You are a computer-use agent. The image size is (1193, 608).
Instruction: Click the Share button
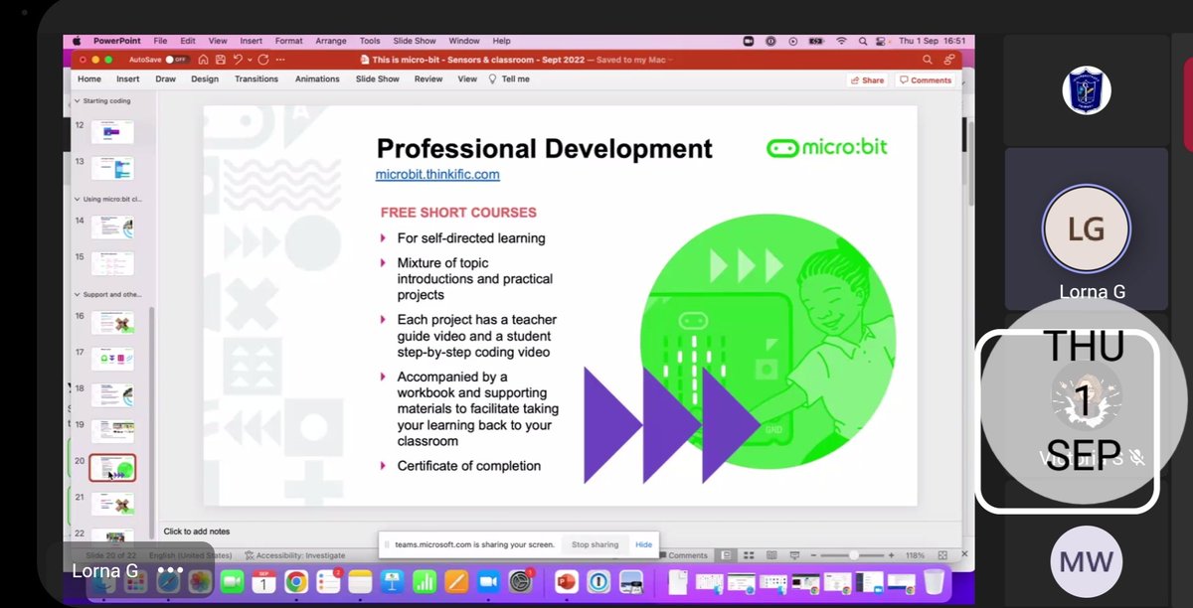(x=868, y=79)
